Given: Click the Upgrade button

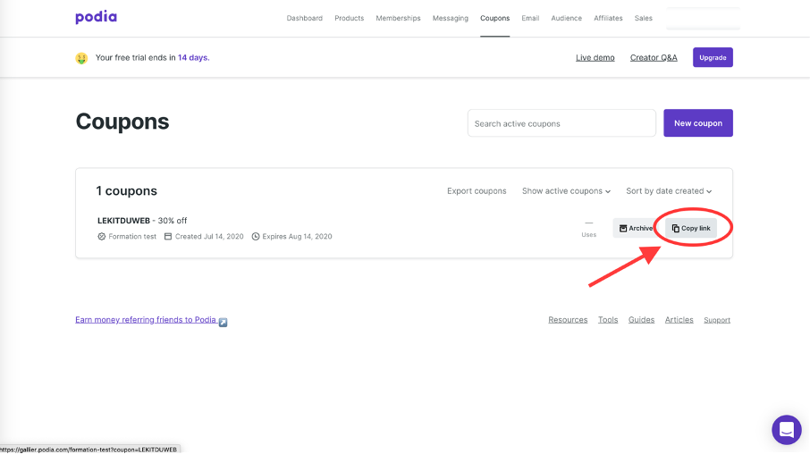Looking at the screenshot, I should point(713,57).
